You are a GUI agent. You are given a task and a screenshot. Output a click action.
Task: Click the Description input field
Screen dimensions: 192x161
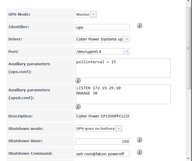coord(102,116)
